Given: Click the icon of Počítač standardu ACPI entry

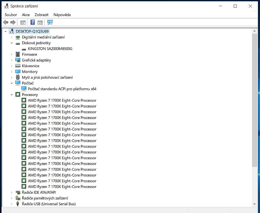Looking at the screenshot, I should click(x=24, y=89).
